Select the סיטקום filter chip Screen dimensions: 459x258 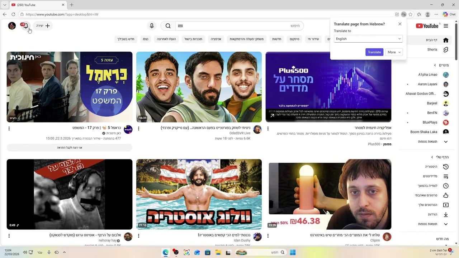pos(295,39)
